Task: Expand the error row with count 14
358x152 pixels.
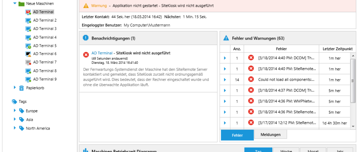Action: [225, 79]
